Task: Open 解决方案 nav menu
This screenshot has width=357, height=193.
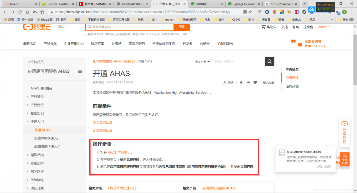Action: 97,43
